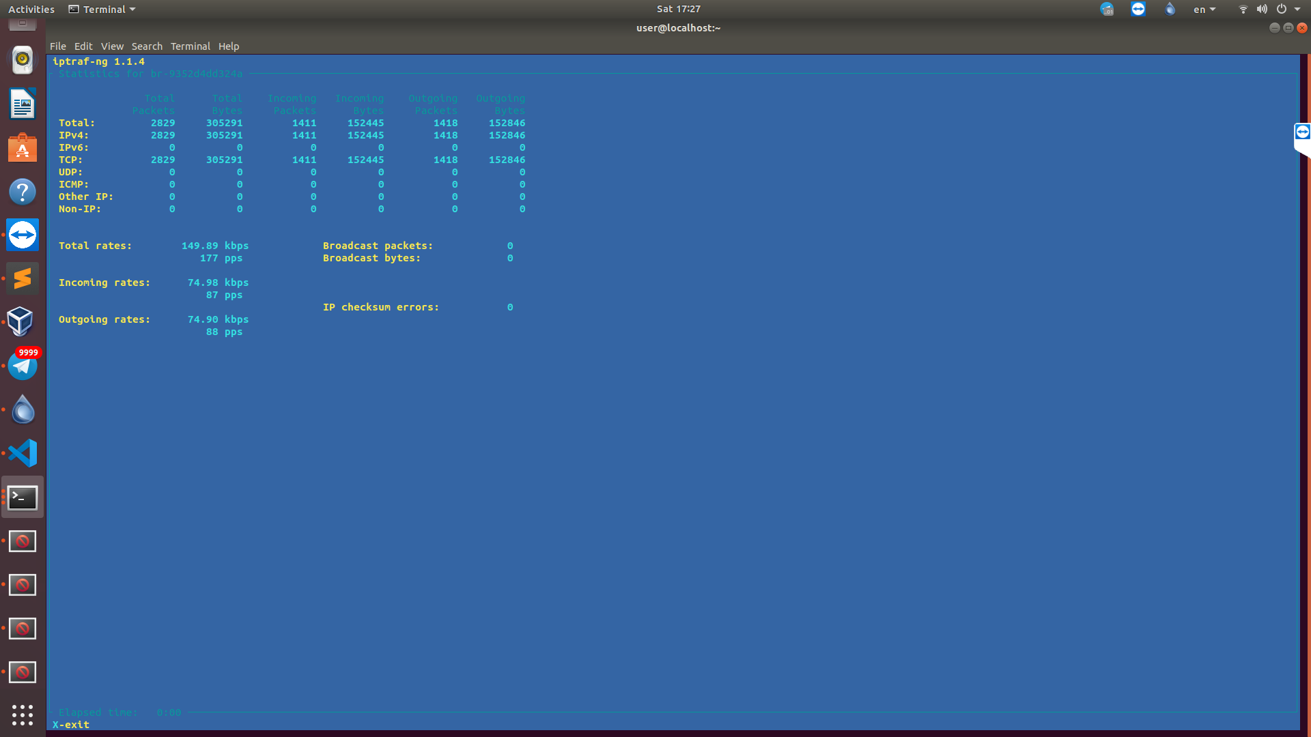Open system power menu arrow

1297,10
